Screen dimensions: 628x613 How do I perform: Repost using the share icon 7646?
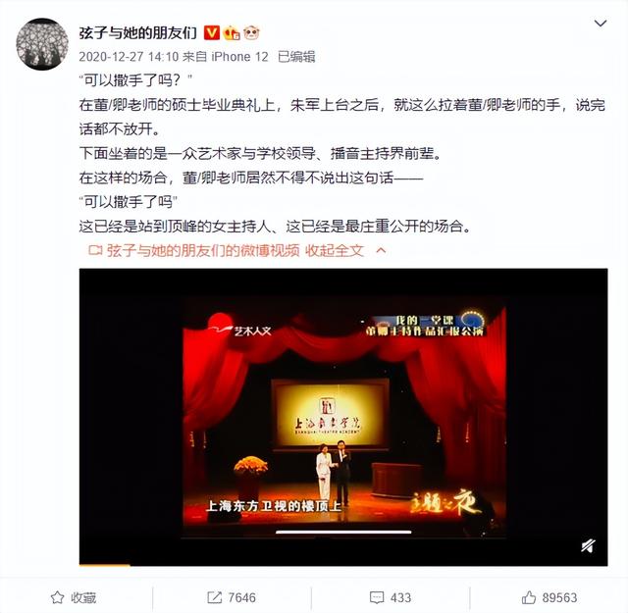click(x=232, y=597)
